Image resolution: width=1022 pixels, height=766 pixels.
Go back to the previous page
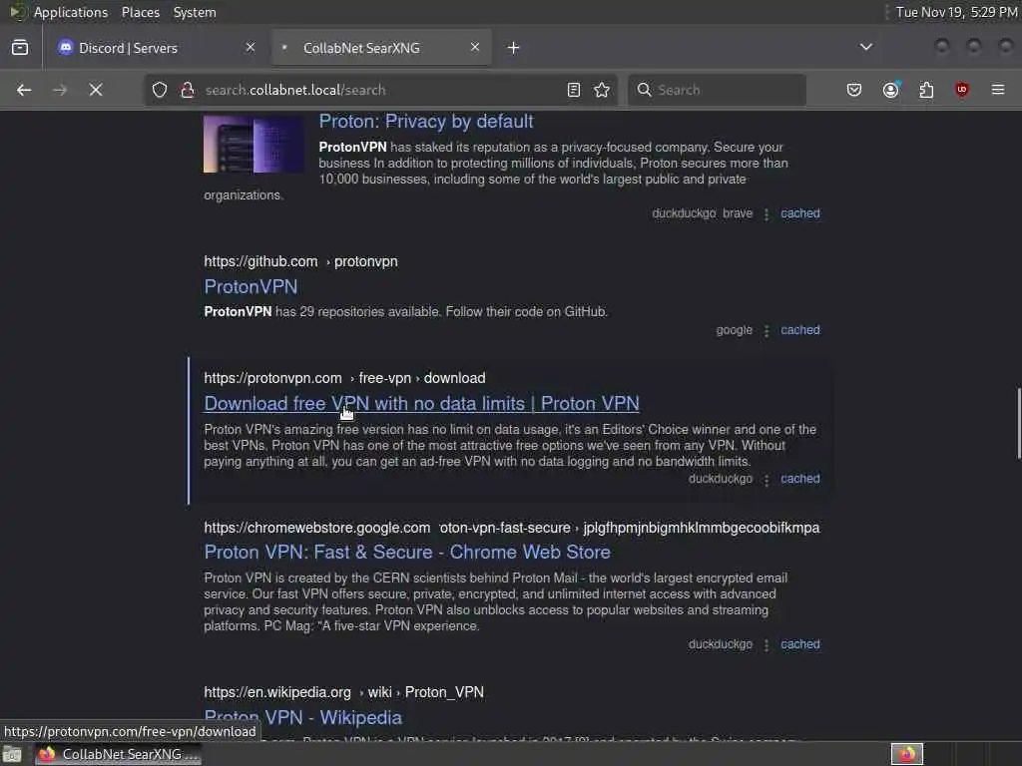point(24,90)
